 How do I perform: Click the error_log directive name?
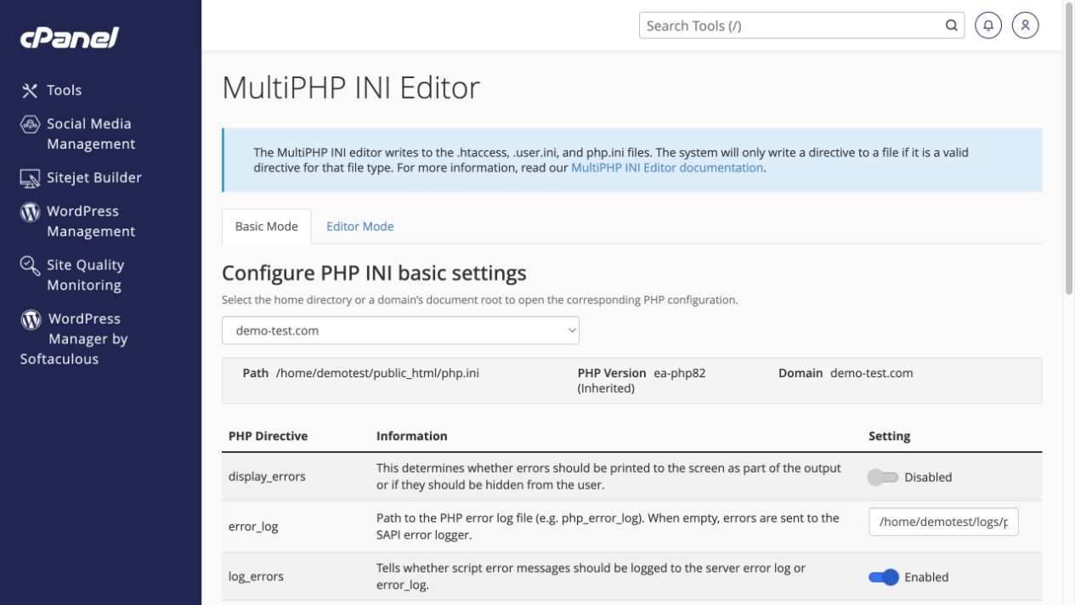(x=253, y=527)
